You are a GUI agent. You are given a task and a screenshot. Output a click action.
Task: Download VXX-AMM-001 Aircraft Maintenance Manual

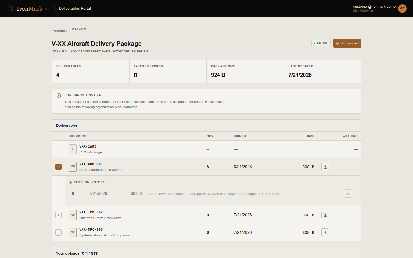pos(325,167)
